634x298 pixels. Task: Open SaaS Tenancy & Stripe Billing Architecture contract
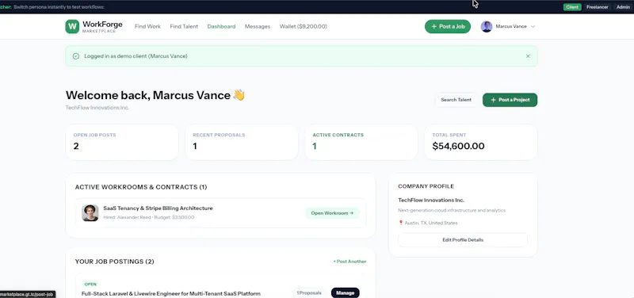click(x=158, y=208)
